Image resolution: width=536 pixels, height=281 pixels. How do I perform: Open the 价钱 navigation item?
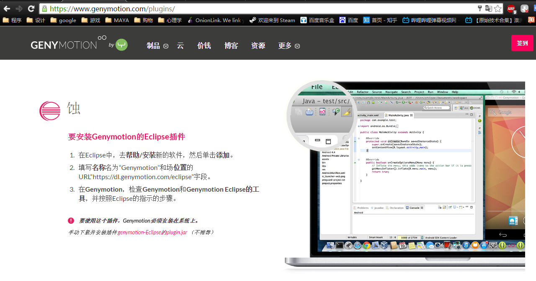204,46
